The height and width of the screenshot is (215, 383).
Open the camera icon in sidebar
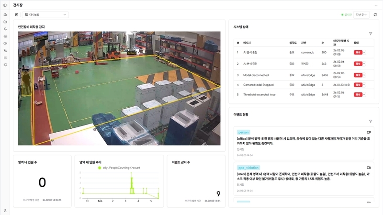[x=5, y=43]
